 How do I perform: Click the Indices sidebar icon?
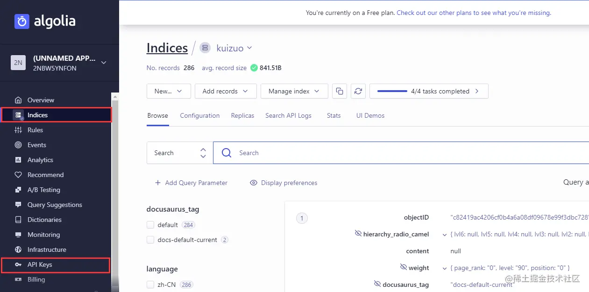tap(18, 115)
